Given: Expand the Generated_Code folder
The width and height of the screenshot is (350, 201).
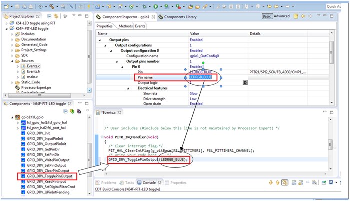Looking at the screenshot, I should pos(12,45).
